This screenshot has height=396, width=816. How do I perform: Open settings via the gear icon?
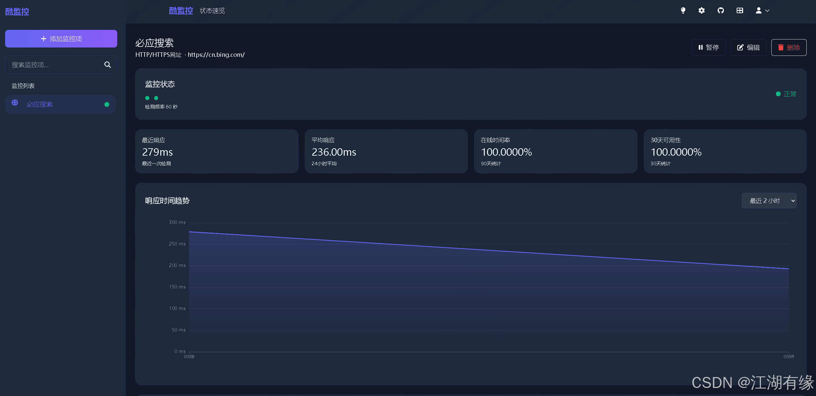pyautogui.click(x=702, y=11)
